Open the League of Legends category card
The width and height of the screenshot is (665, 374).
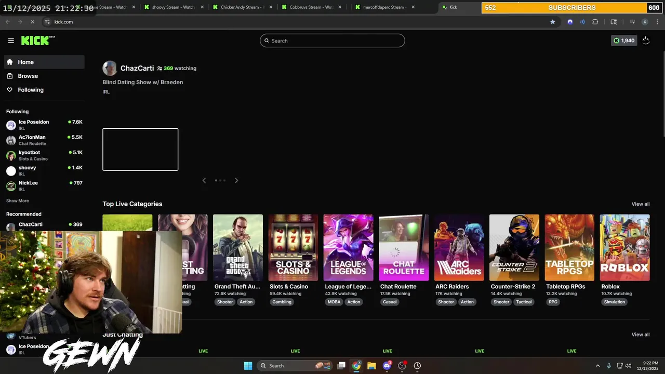click(x=349, y=247)
